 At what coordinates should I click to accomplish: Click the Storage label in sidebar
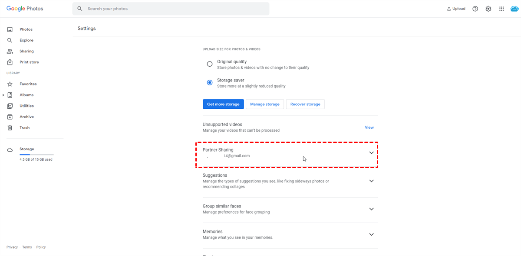pos(27,149)
